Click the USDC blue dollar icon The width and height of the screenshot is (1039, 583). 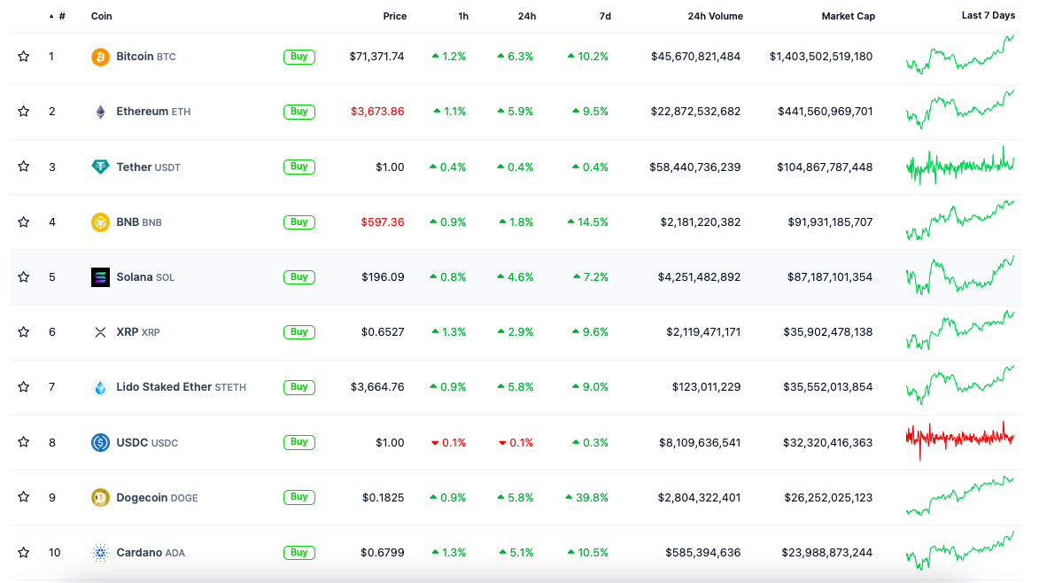(100, 442)
